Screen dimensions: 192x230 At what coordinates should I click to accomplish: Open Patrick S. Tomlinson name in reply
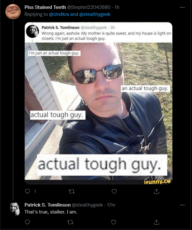47,205
